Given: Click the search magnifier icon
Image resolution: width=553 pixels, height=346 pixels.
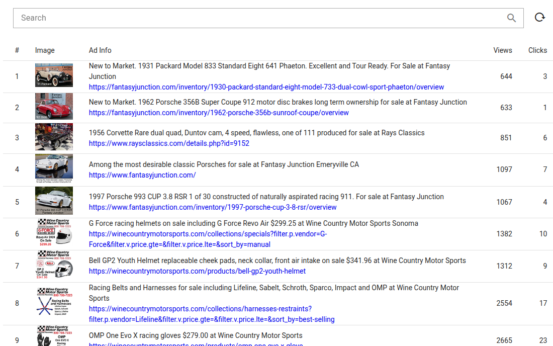Looking at the screenshot, I should tap(511, 18).
